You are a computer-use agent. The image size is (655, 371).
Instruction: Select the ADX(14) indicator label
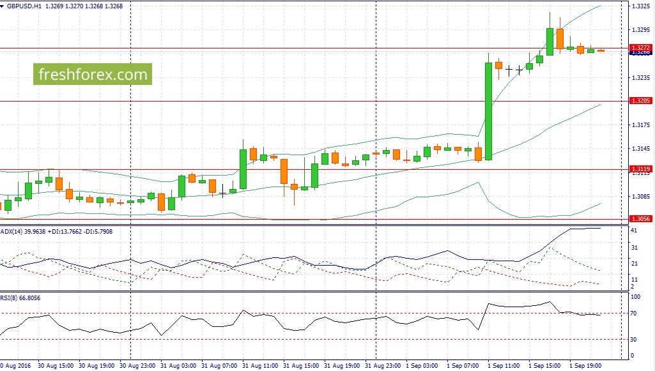[12, 232]
